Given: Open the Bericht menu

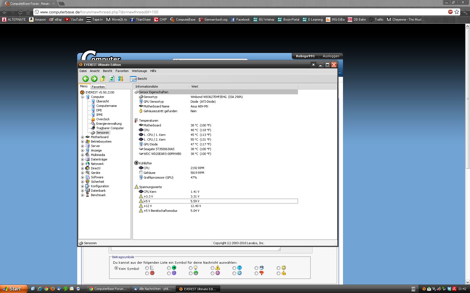Looking at the screenshot, I should [x=107, y=71].
